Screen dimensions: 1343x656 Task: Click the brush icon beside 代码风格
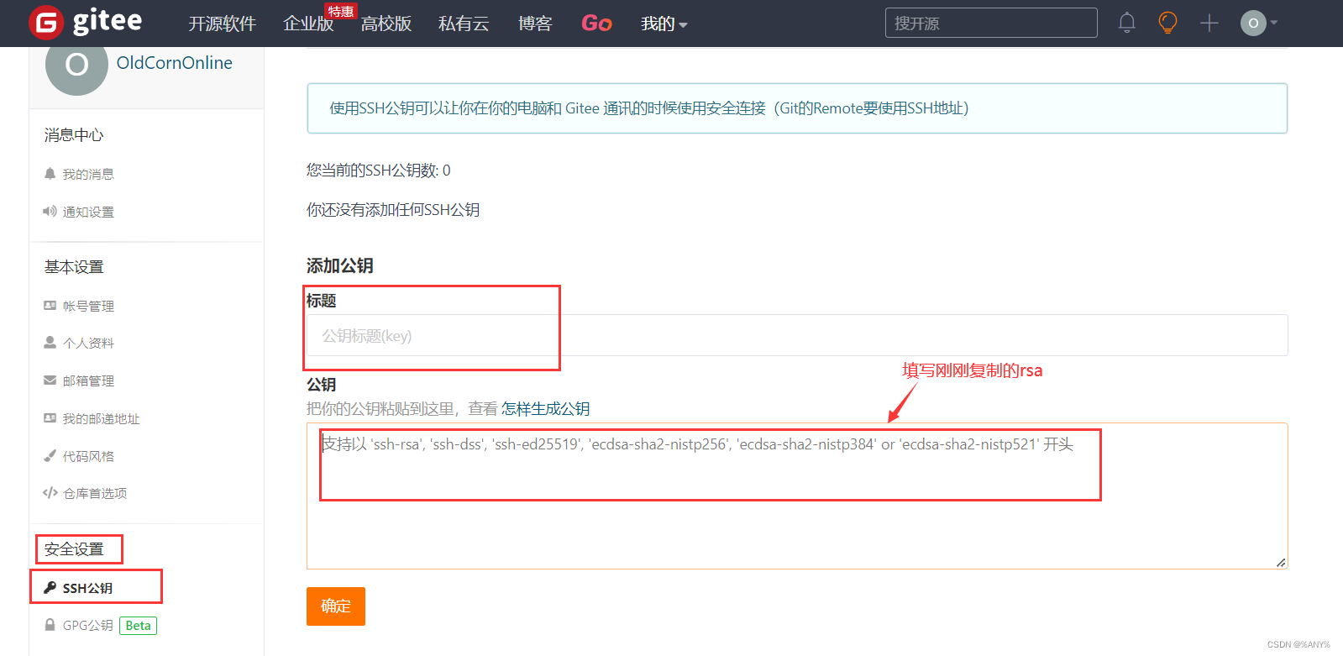[x=50, y=456]
